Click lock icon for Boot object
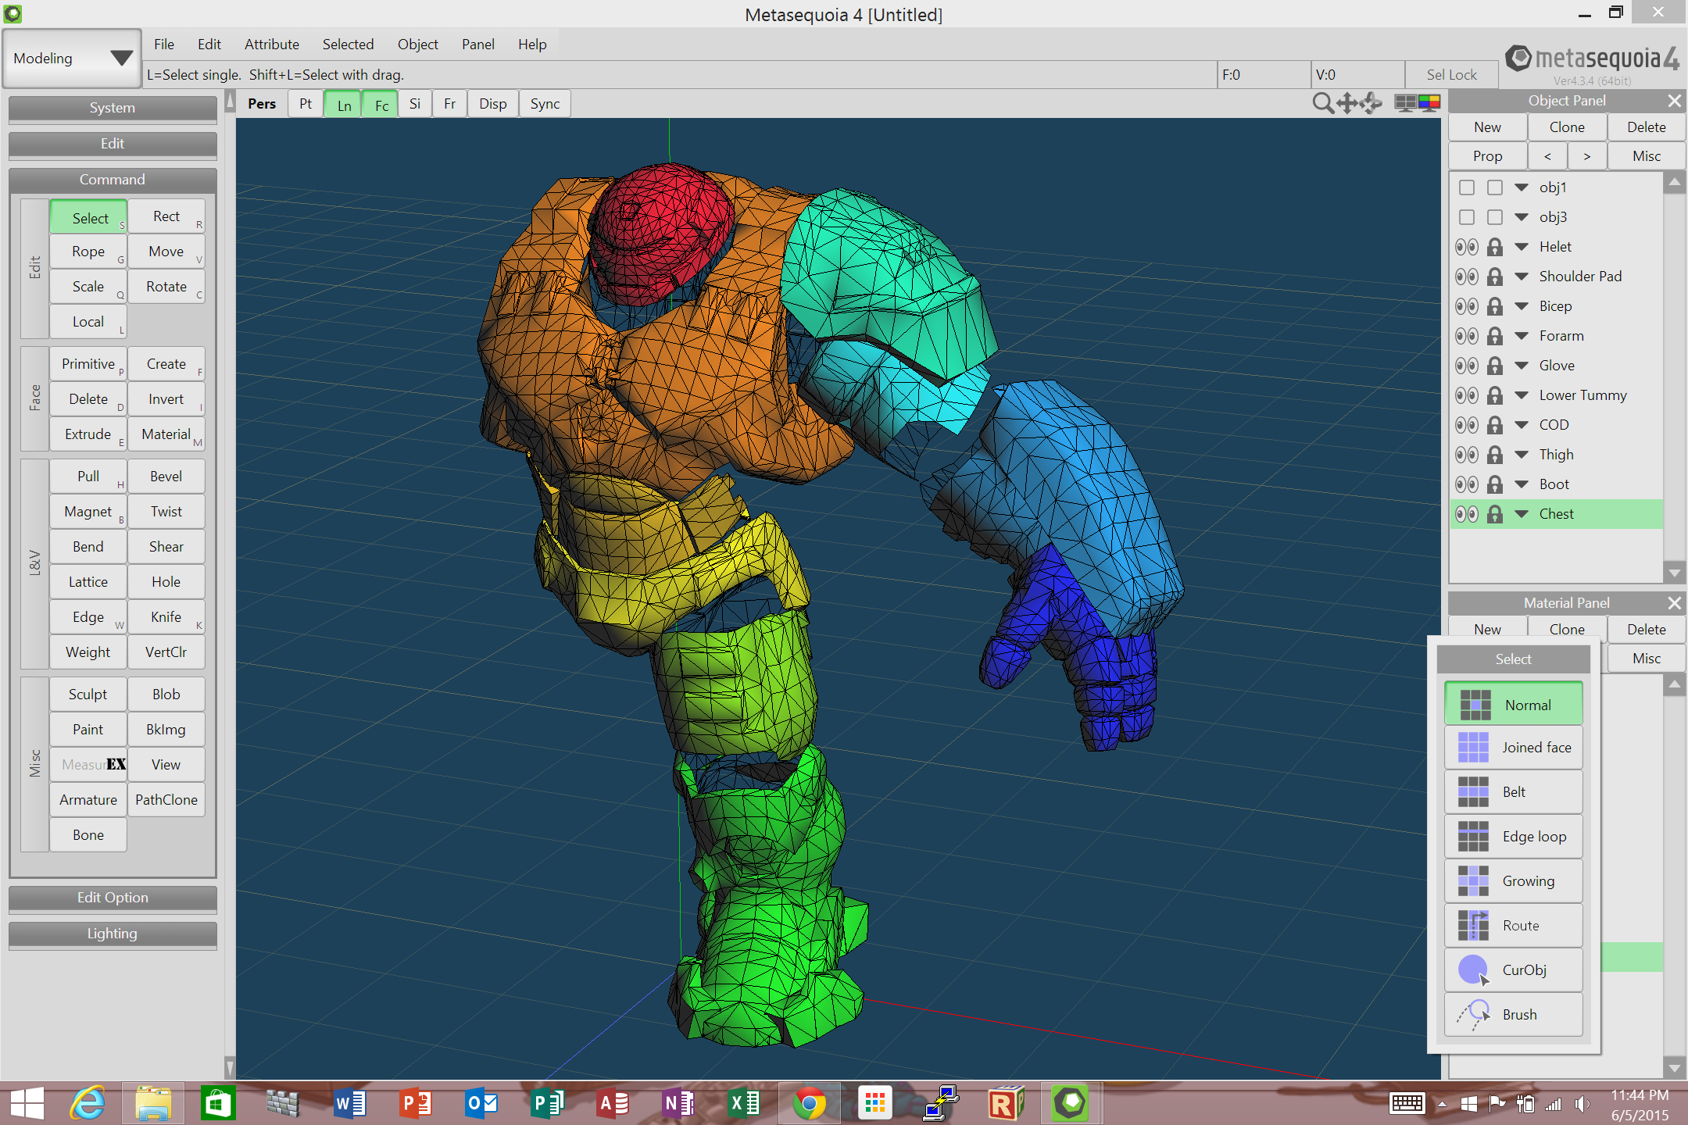Image resolution: width=1688 pixels, height=1125 pixels. 1495,484
